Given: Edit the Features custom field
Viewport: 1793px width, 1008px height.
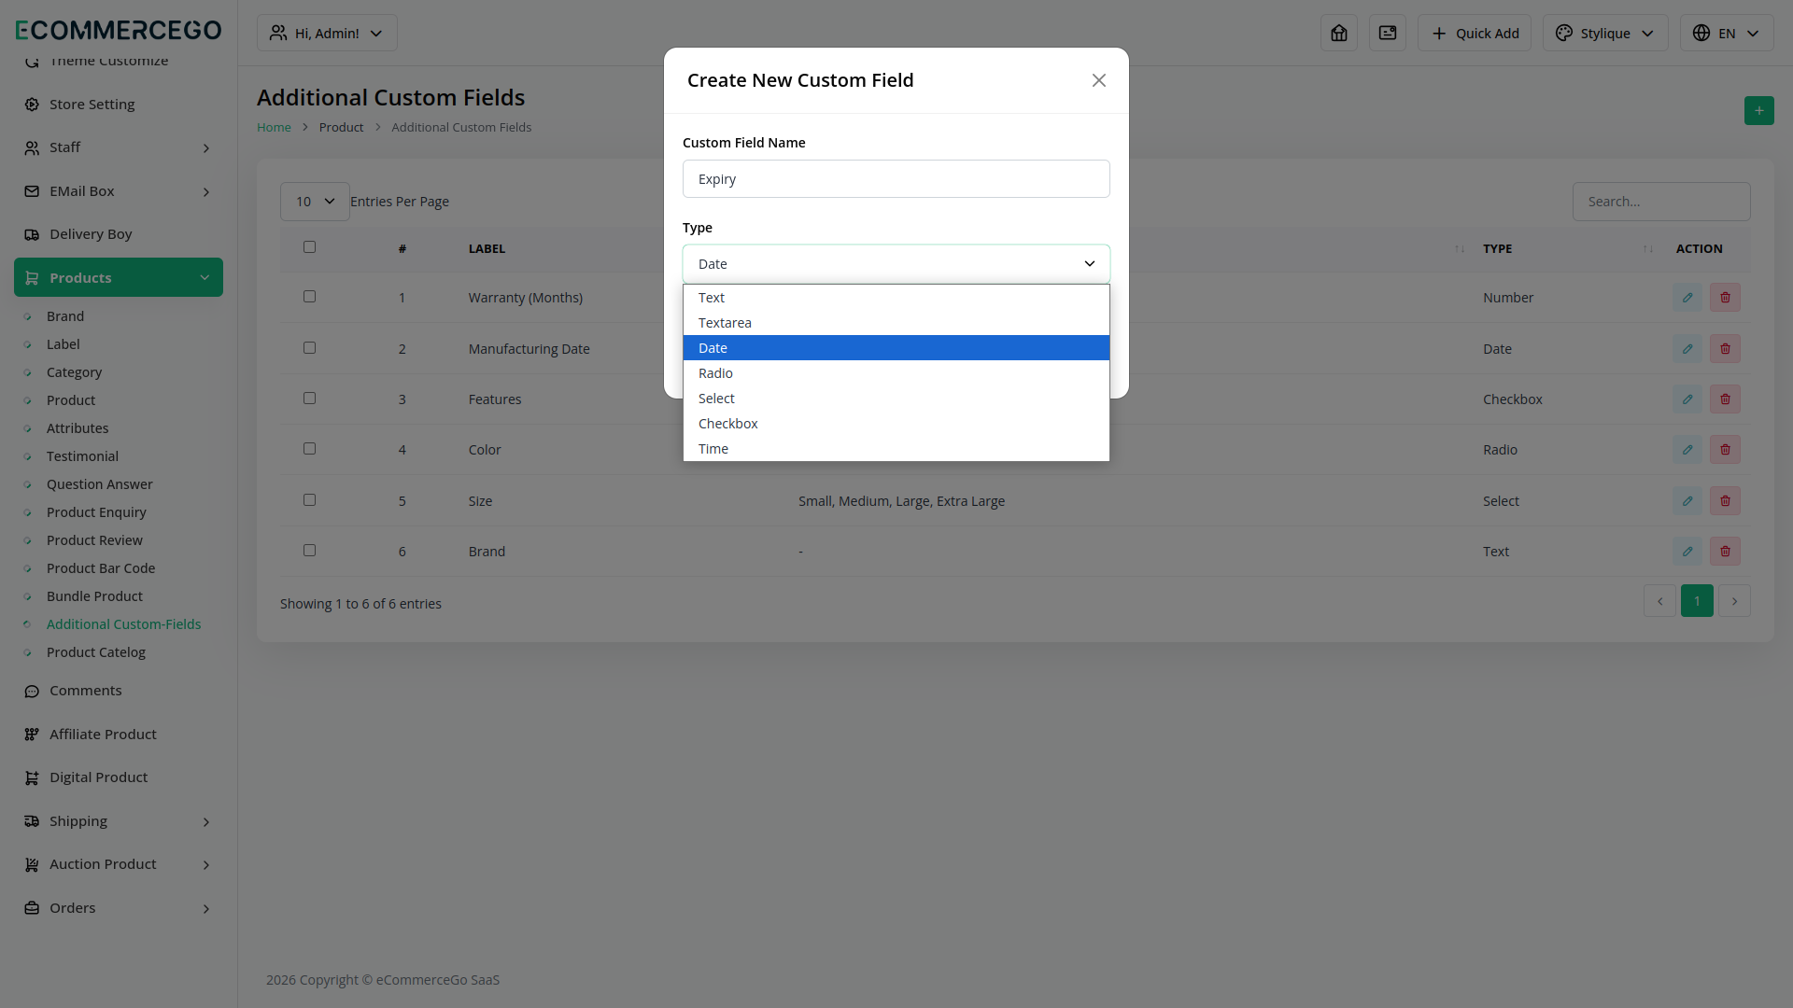Looking at the screenshot, I should point(1687,399).
